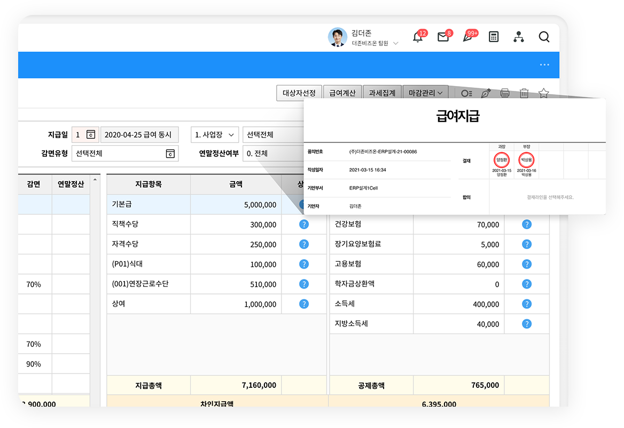Image resolution: width=624 pixels, height=428 pixels.
Task: Click the 지급항목 column header
Action: (149, 184)
